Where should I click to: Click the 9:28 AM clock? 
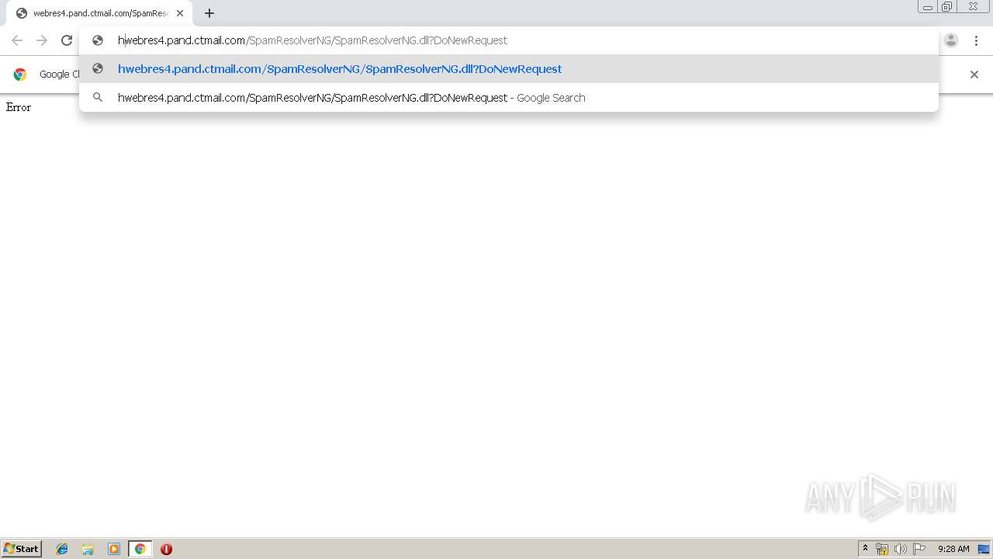[x=953, y=549]
